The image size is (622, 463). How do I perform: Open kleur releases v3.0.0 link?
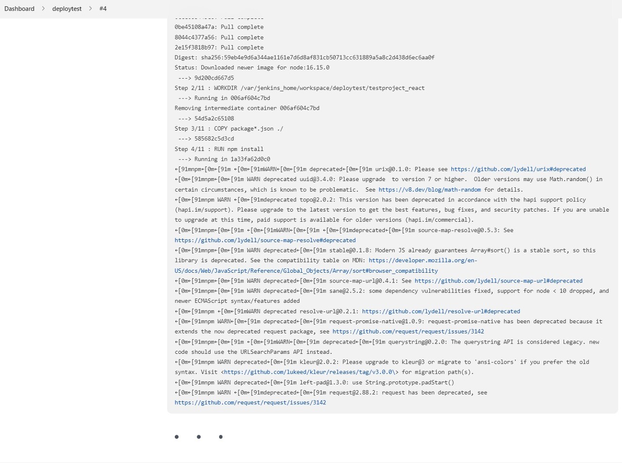311,372
